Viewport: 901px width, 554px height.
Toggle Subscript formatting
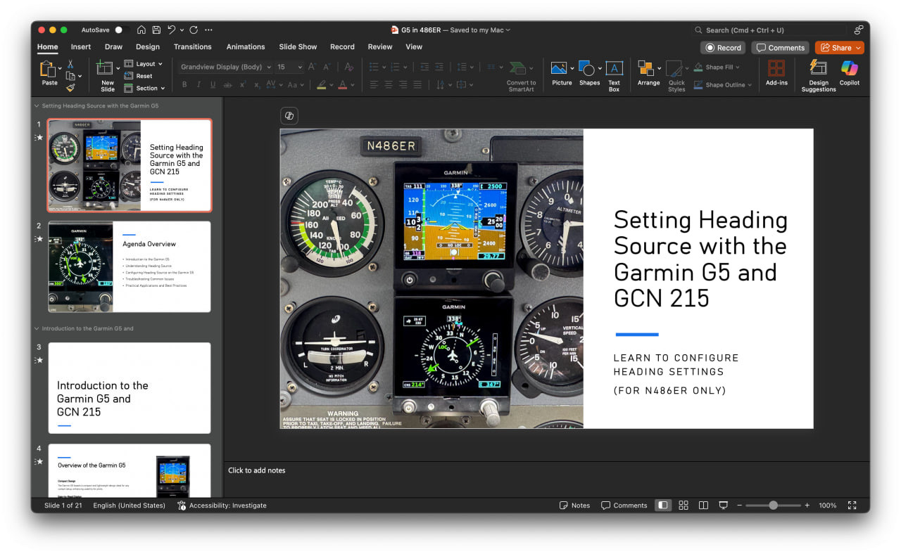258,84
